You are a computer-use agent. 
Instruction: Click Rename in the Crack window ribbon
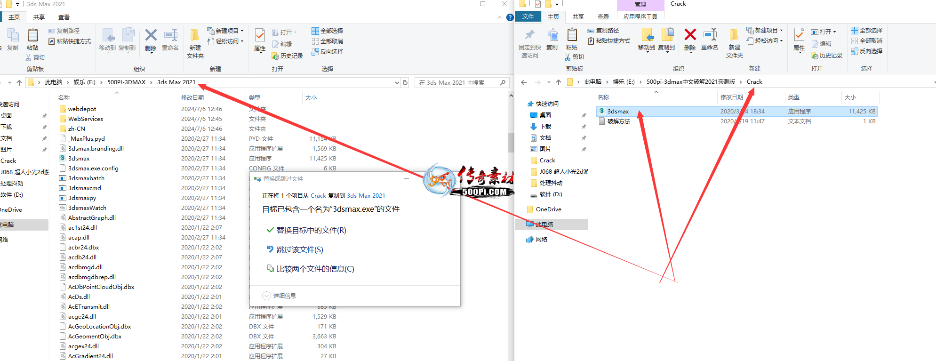pyautogui.click(x=710, y=39)
